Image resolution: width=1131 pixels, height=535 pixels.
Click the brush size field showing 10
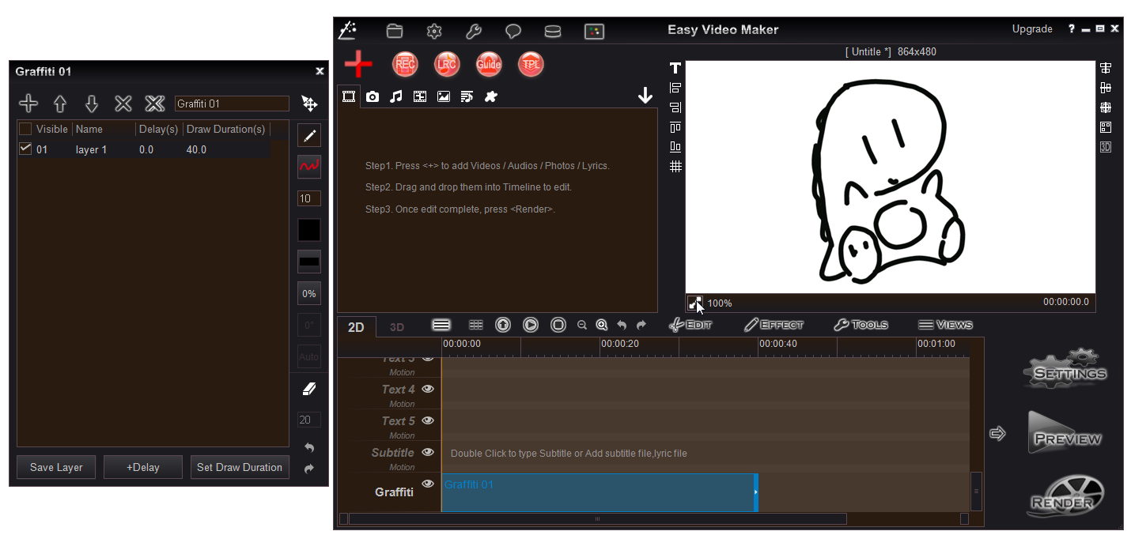[309, 198]
